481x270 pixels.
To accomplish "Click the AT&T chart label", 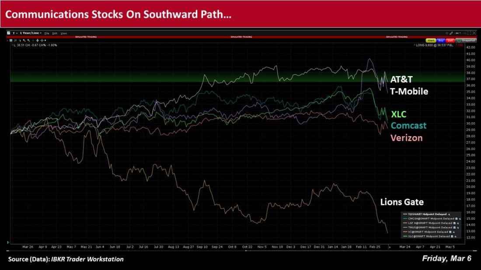I will pyautogui.click(x=401, y=79).
